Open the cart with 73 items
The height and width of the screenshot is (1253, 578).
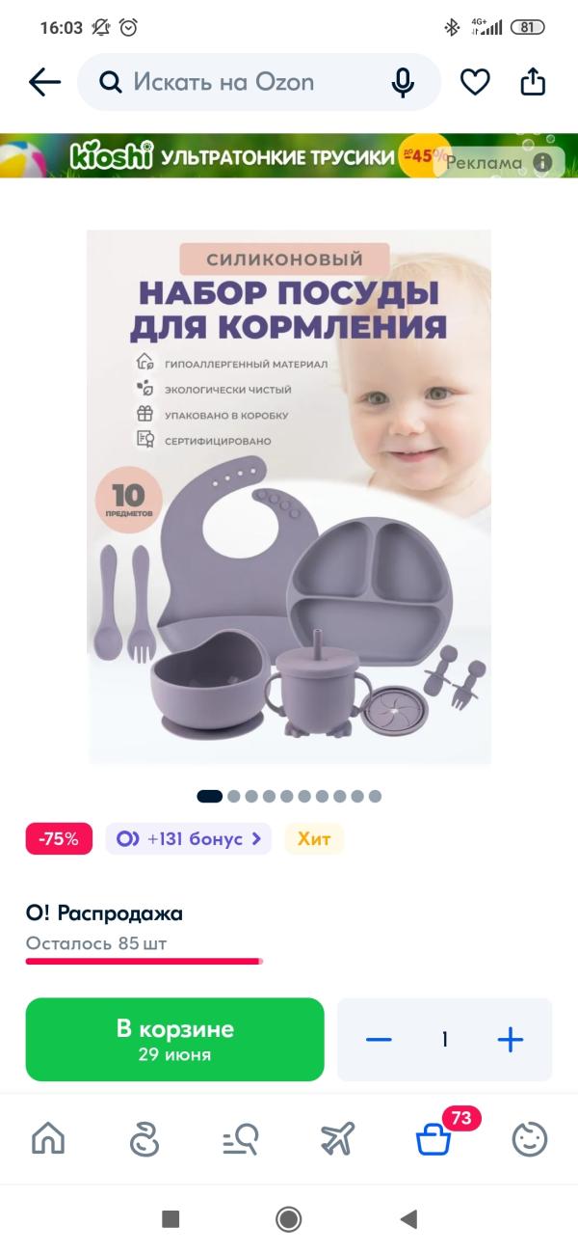pos(434,1139)
